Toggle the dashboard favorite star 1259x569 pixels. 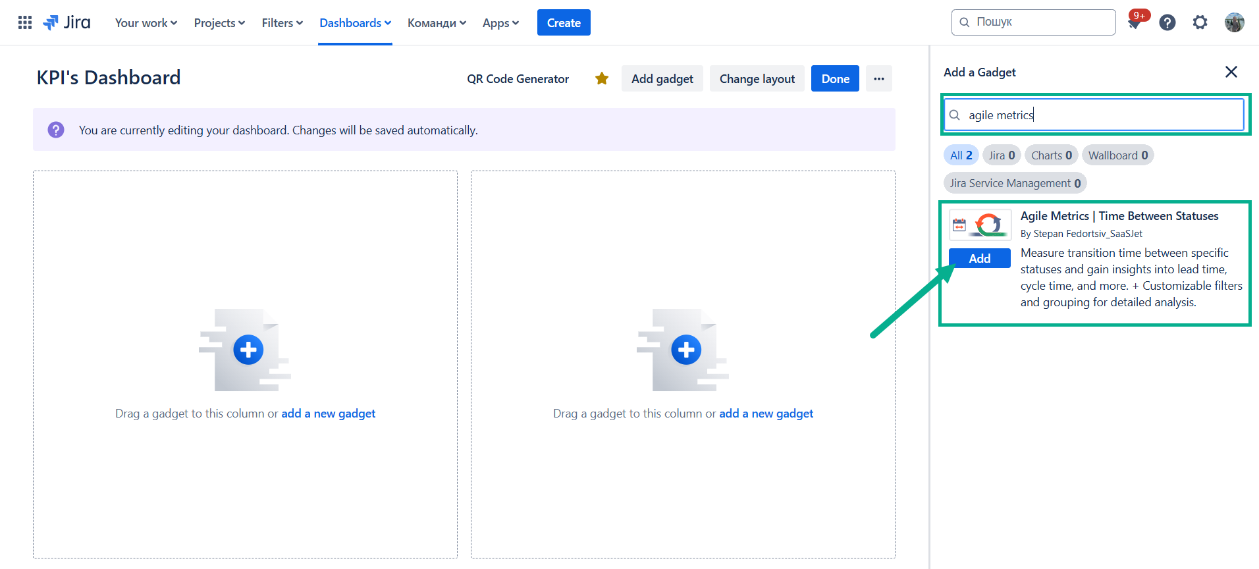[602, 79]
